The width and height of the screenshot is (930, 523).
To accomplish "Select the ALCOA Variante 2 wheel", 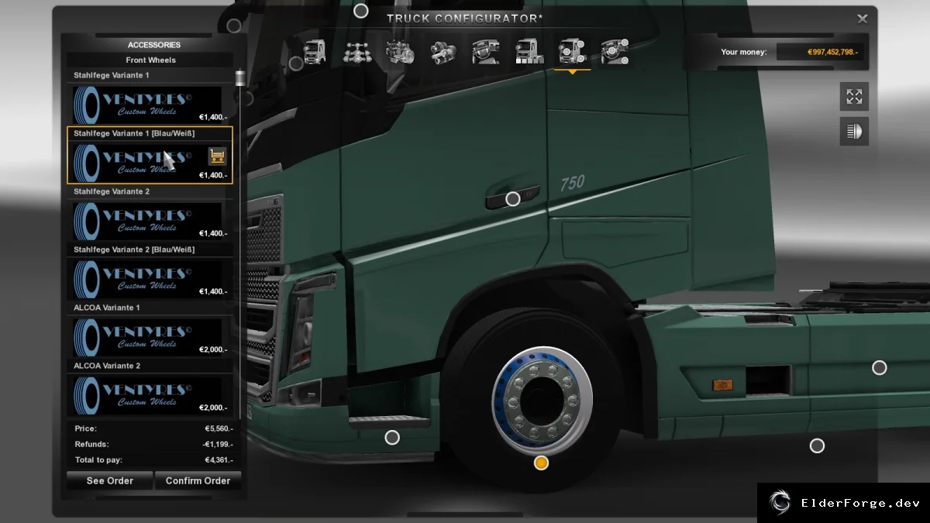I will (150, 387).
